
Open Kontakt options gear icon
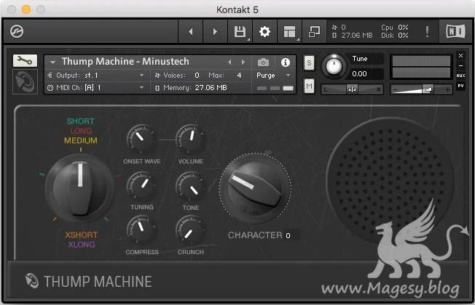coord(264,31)
